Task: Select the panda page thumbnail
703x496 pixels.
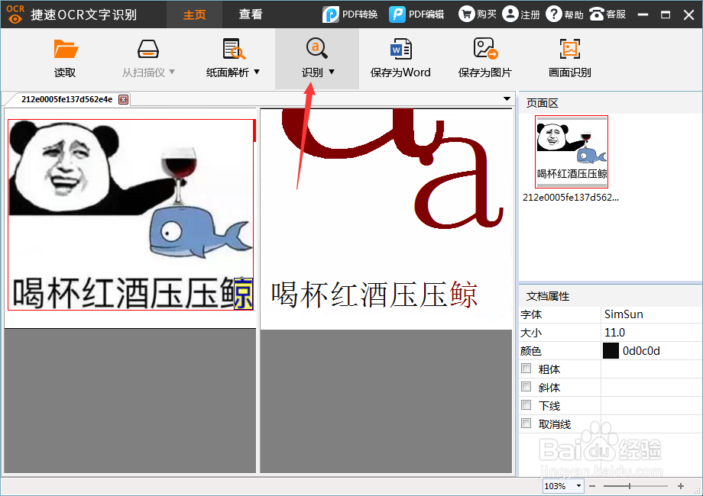Action: click(x=572, y=152)
